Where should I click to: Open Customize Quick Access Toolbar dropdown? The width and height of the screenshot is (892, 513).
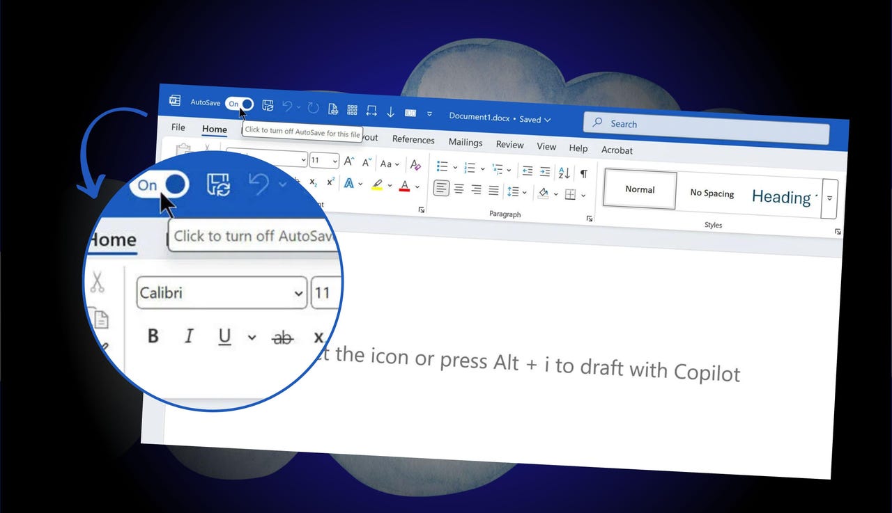[x=429, y=113]
